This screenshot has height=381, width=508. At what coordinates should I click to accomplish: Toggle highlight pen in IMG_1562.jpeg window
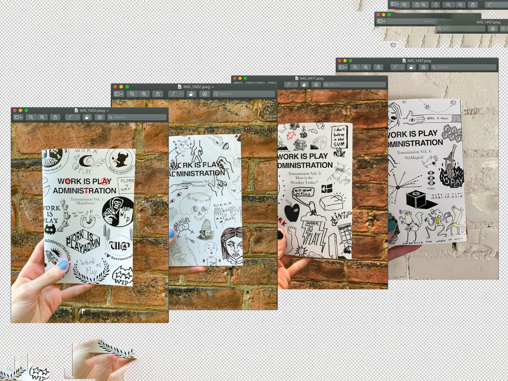coord(173,94)
